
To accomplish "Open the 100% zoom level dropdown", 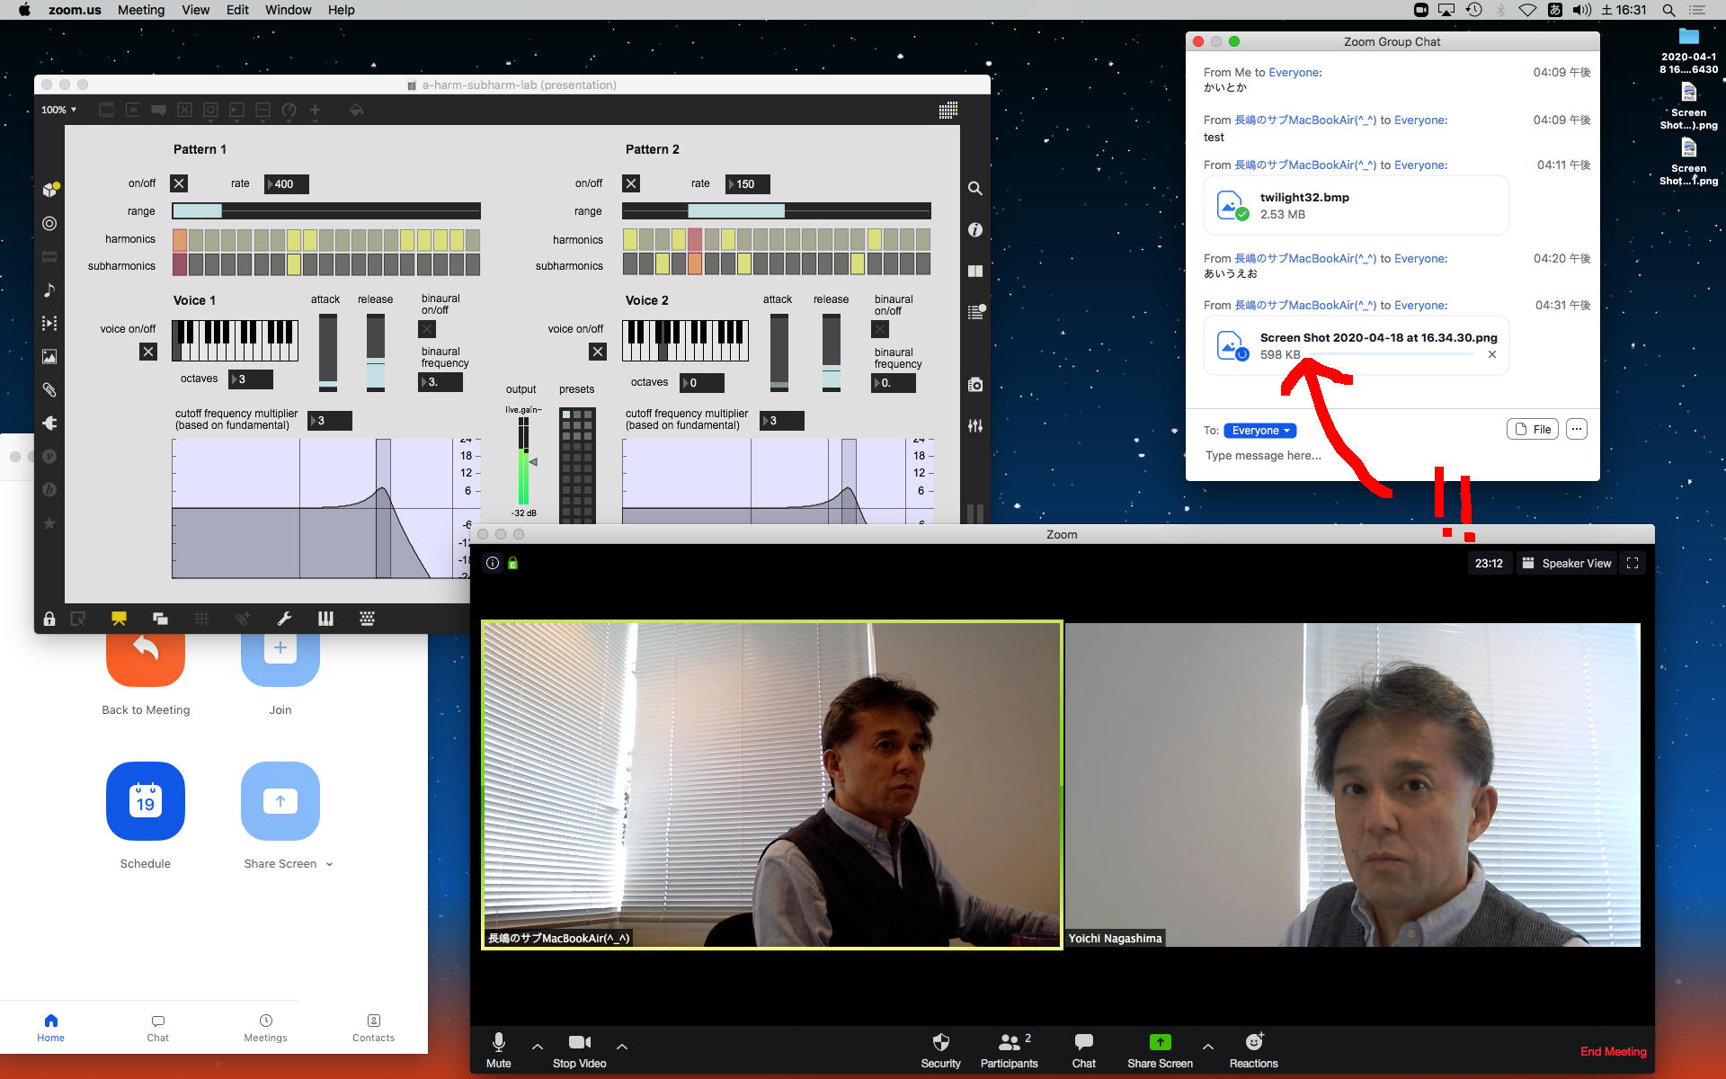I will [x=59, y=110].
